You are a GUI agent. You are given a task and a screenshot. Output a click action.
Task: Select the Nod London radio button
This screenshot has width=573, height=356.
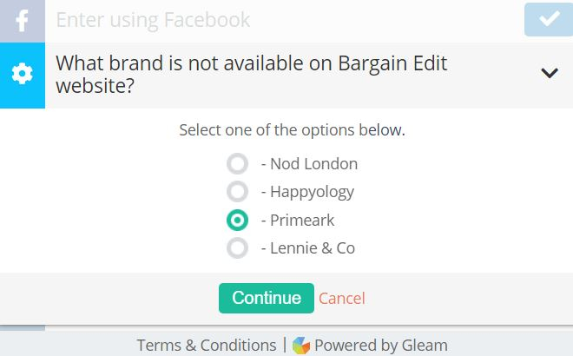coord(237,163)
